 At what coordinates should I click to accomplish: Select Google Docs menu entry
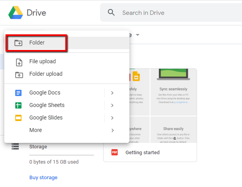click(x=54, y=93)
